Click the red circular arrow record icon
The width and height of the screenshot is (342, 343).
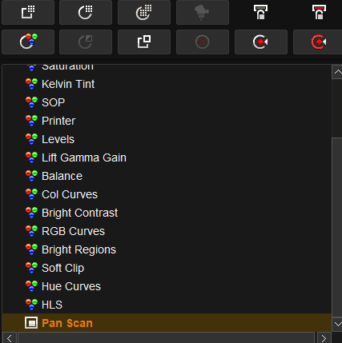pyautogui.click(x=318, y=42)
